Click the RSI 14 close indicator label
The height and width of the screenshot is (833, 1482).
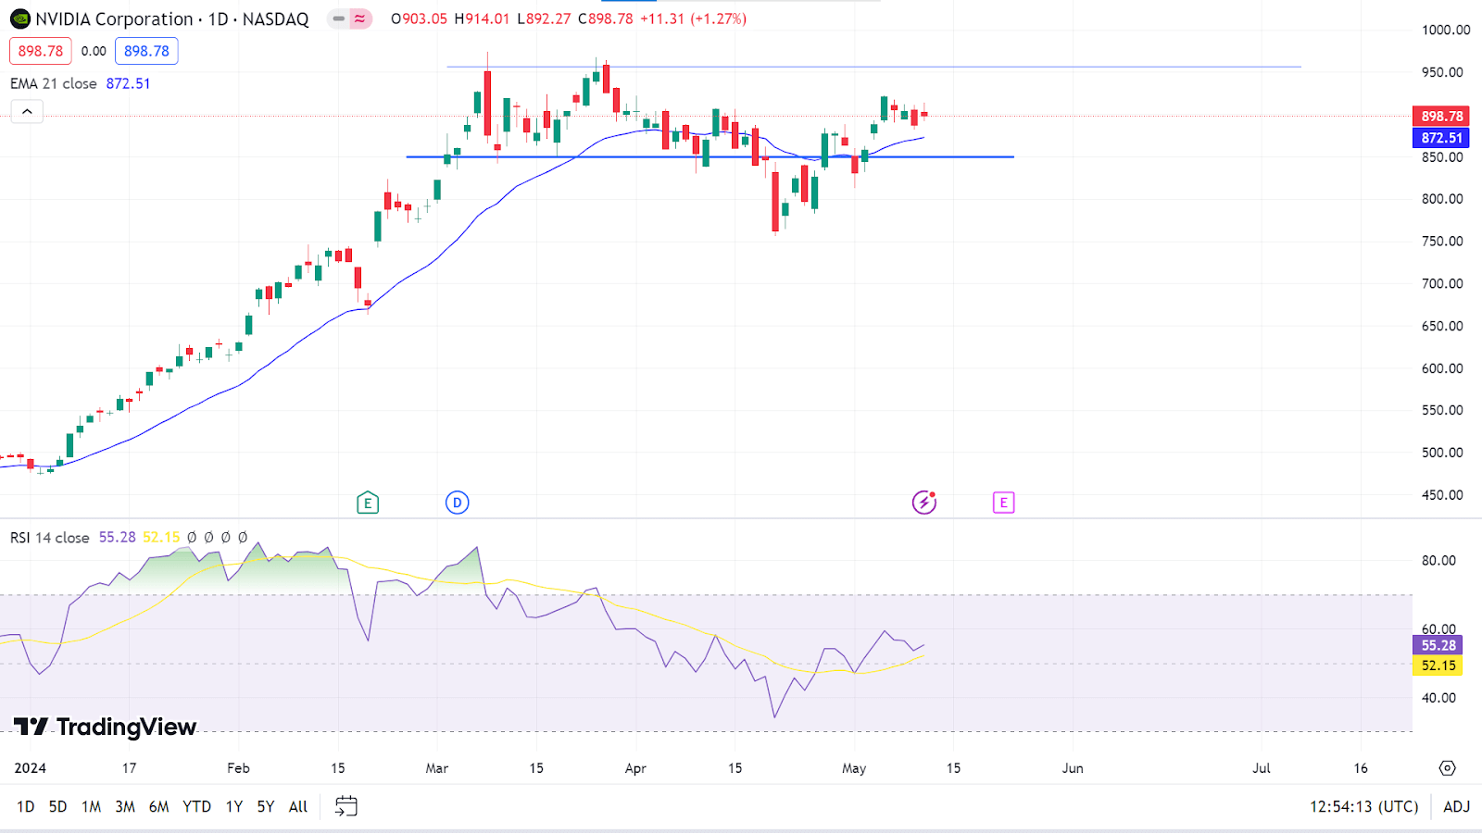coord(50,537)
